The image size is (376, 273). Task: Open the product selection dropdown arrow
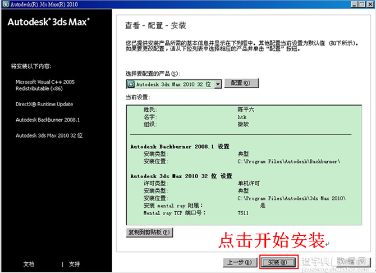pyautogui.click(x=218, y=84)
